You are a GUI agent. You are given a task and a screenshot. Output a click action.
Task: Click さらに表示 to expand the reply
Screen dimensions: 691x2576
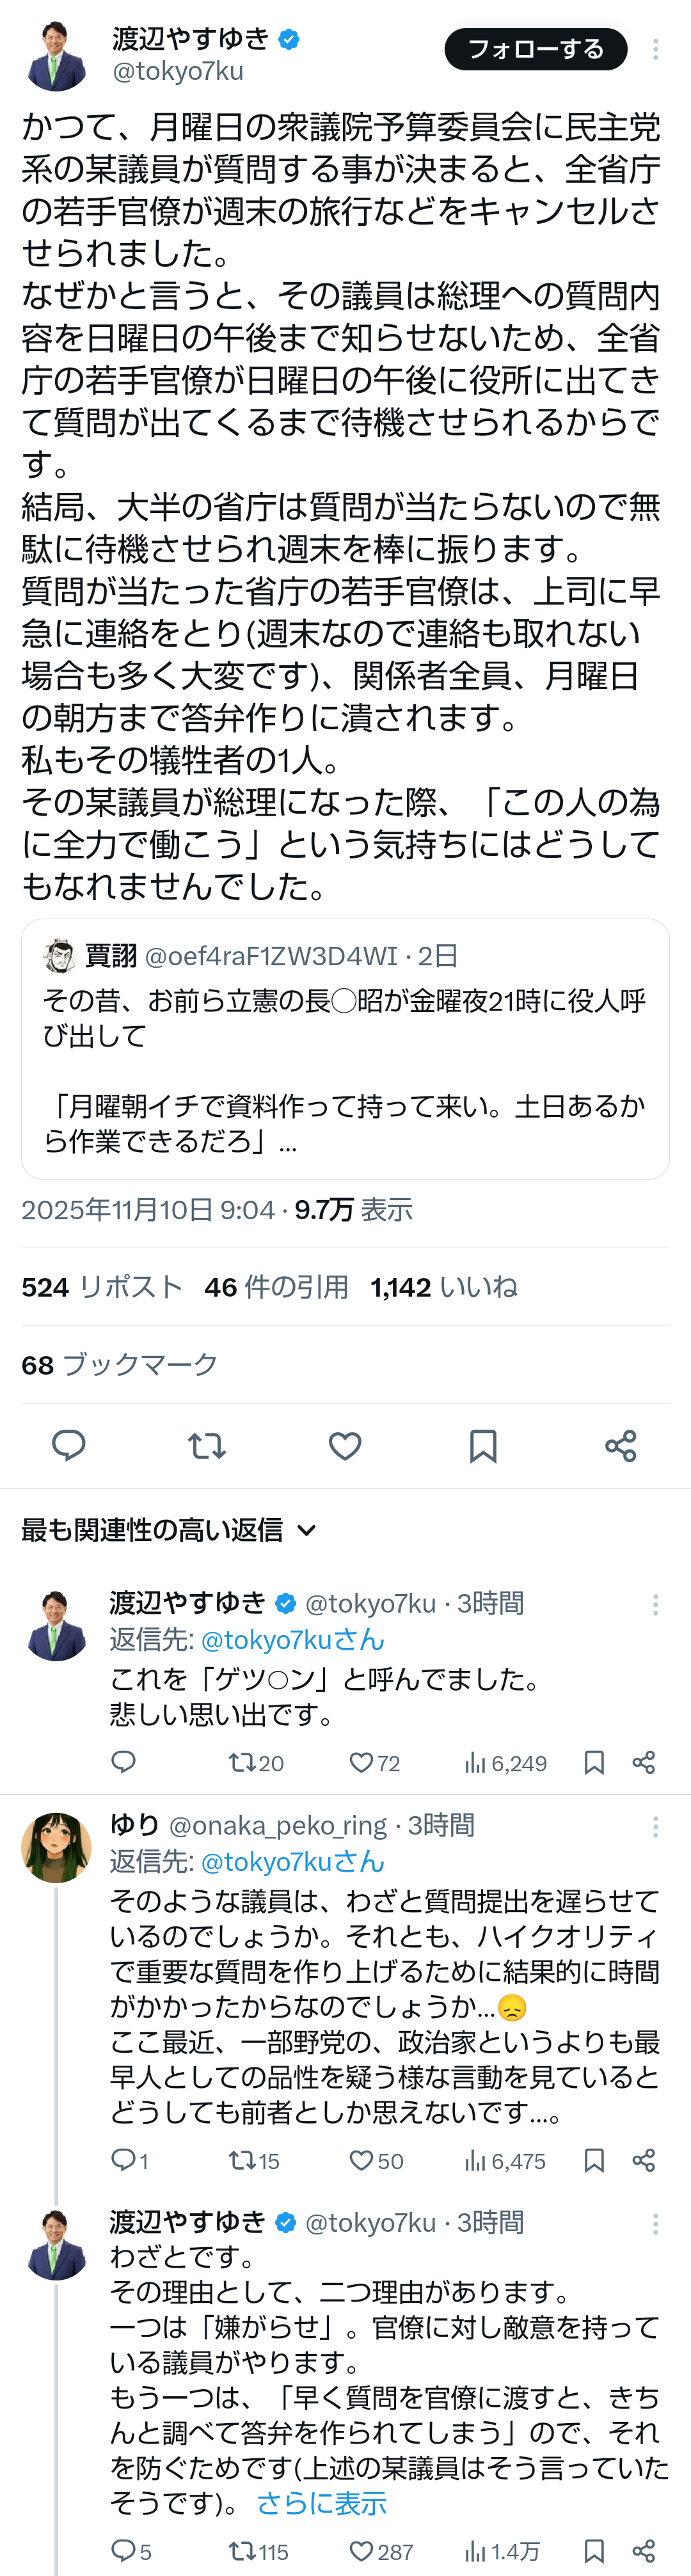pos(321,2503)
